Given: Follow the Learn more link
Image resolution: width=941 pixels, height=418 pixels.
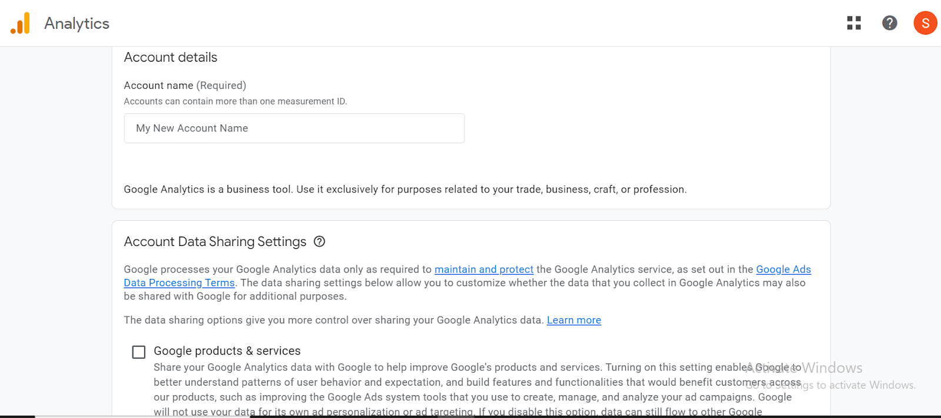Looking at the screenshot, I should point(573,320).
